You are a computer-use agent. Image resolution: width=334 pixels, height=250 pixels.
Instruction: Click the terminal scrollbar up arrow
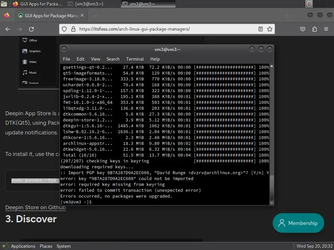pos(272,66)
